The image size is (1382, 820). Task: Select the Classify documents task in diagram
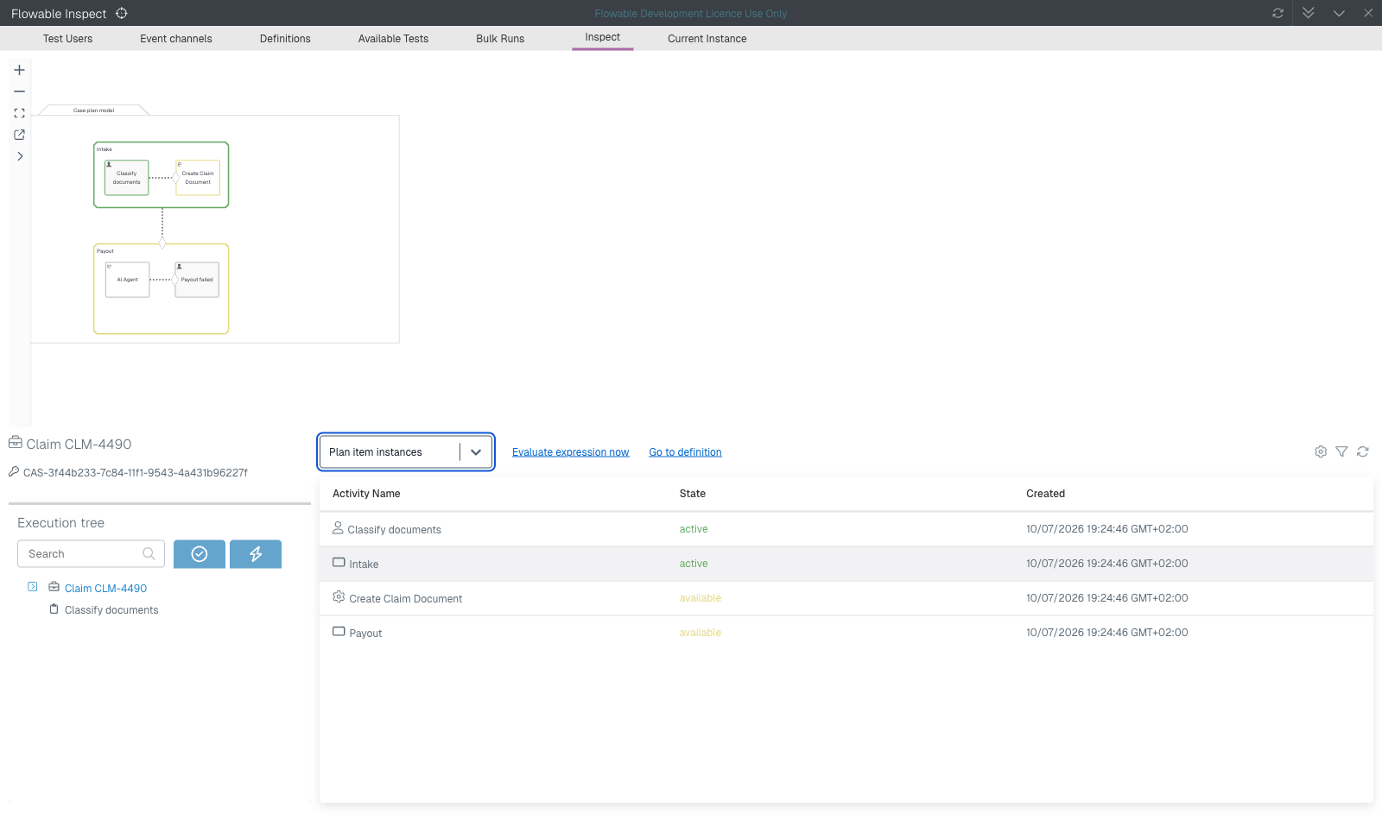pyautogui.click(x=127, y=178)
